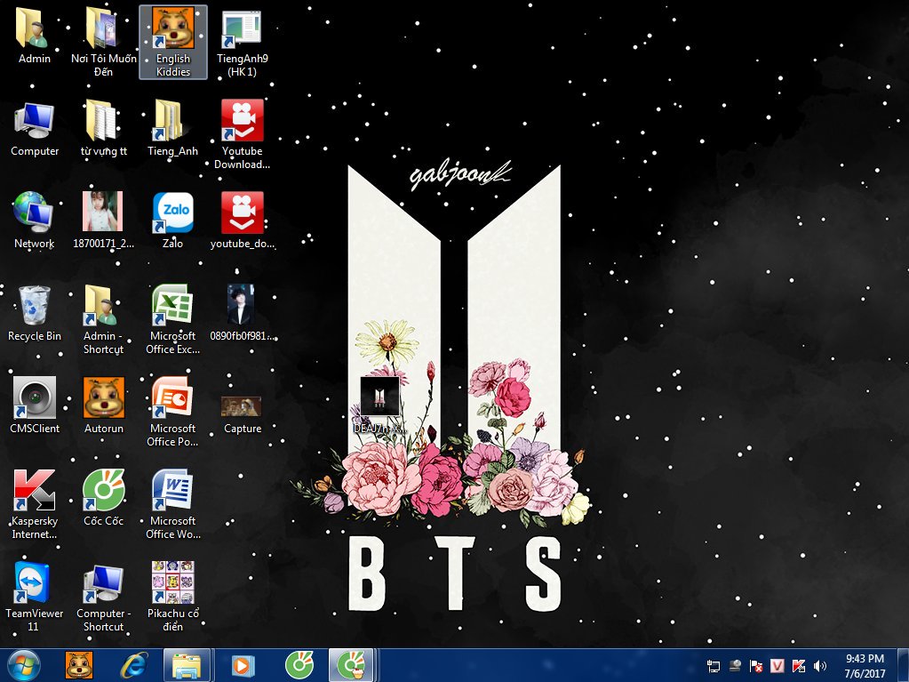Image resolution: width=909 pixels, height=682 pixels.
Task: Select the Autorun icon
Action: [103, 405]
